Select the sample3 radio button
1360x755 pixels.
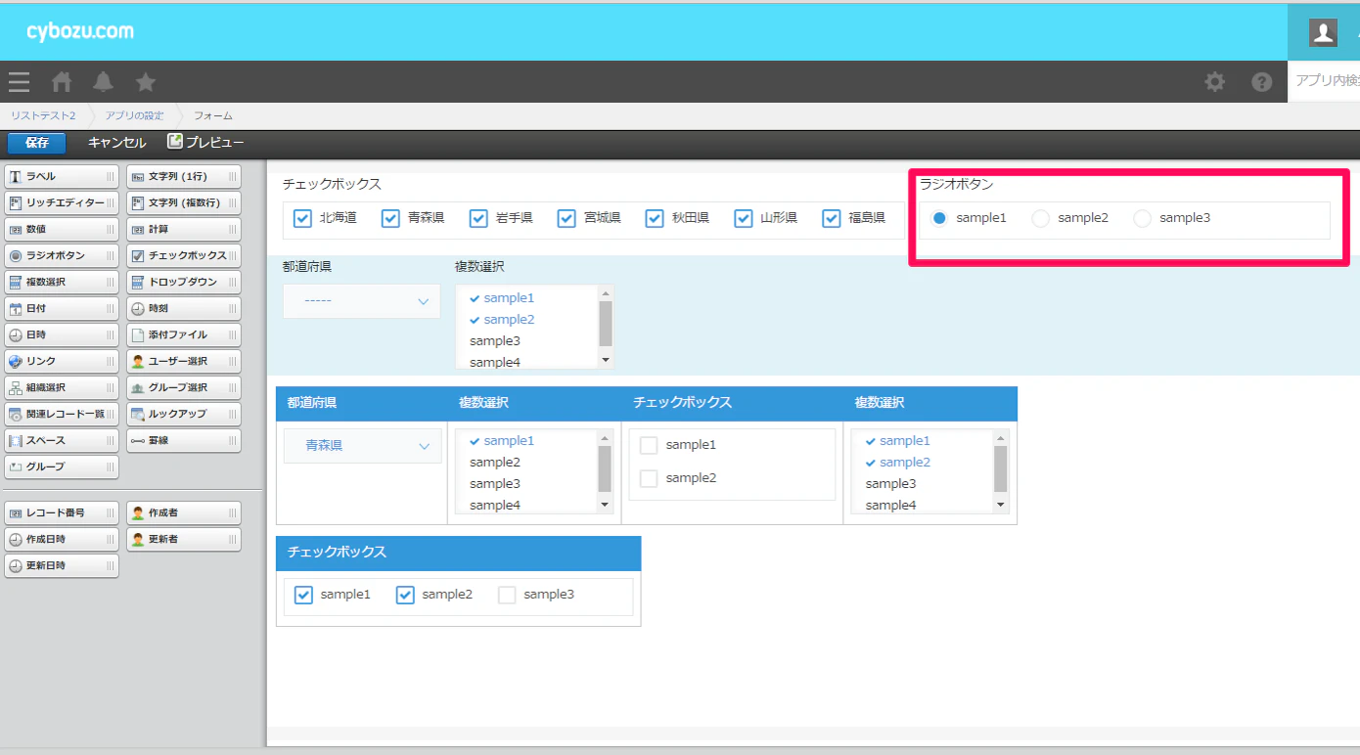tap(1142, 218)
